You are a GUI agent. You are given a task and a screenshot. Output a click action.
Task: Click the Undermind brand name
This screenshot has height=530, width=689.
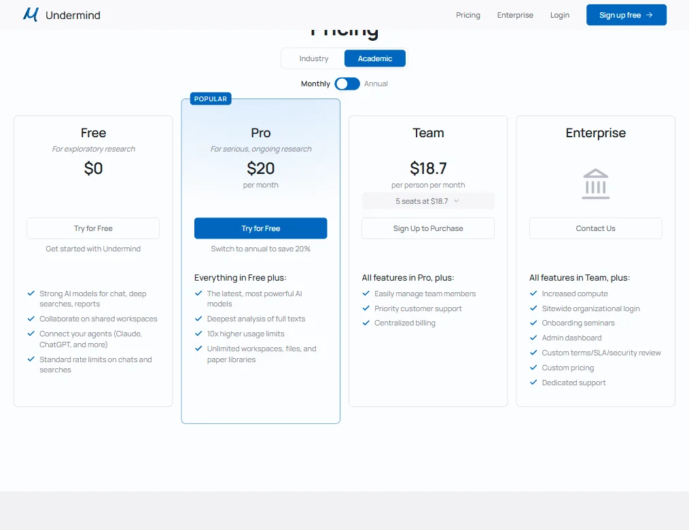pos(73,15)
